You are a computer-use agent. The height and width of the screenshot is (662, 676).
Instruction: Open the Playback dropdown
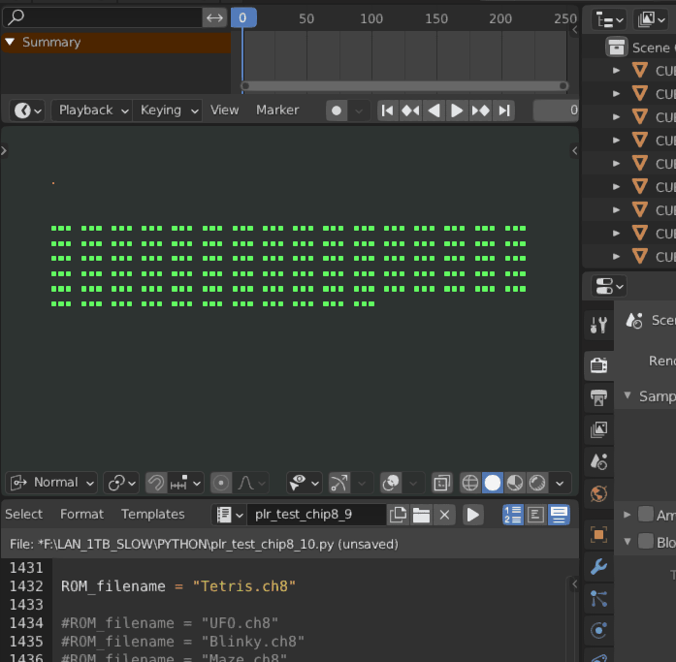[x=91, y=110]
